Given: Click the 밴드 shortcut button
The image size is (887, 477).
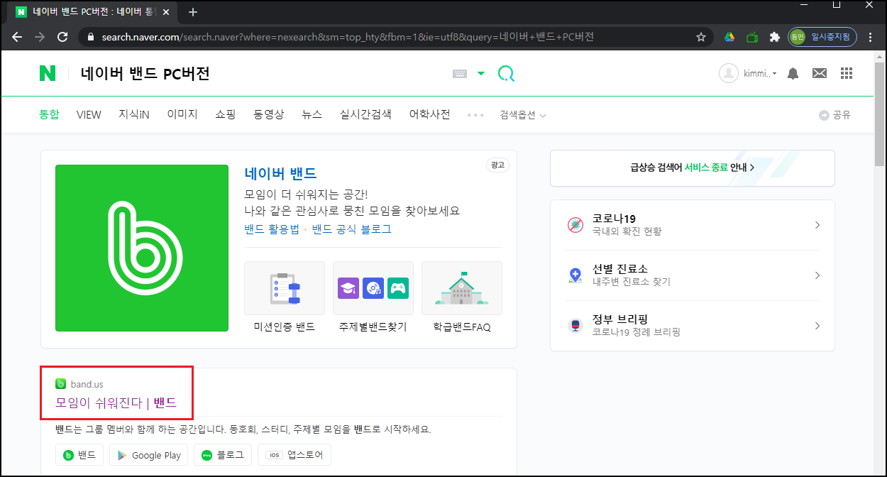Looking at the screenshot, I should pyautogui.click(x=80, y=455).
